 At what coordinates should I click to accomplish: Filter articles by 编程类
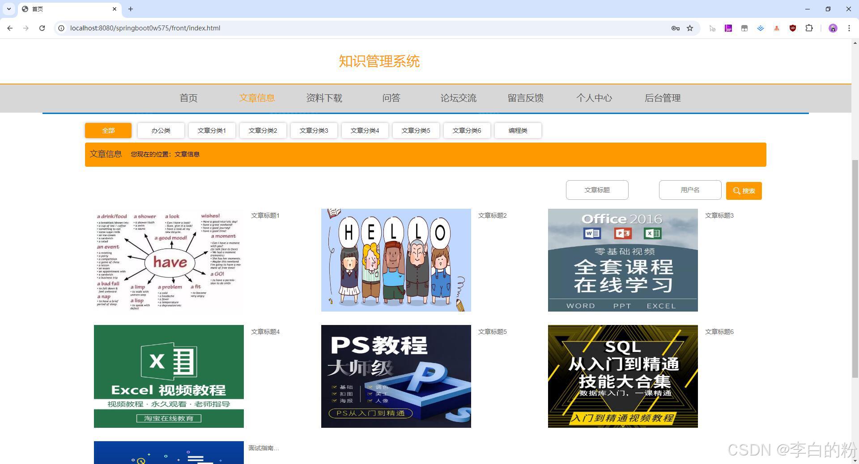tap(518, 131)
